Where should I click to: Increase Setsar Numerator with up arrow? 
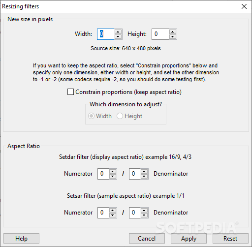pos(113,211)
